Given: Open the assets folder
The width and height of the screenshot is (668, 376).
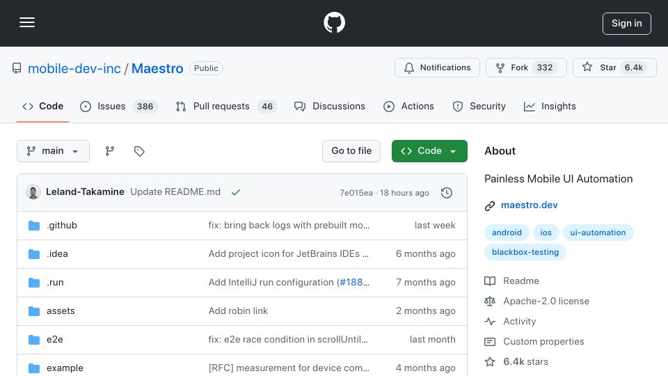Looking at the screenshot, I should pos(61,311).
